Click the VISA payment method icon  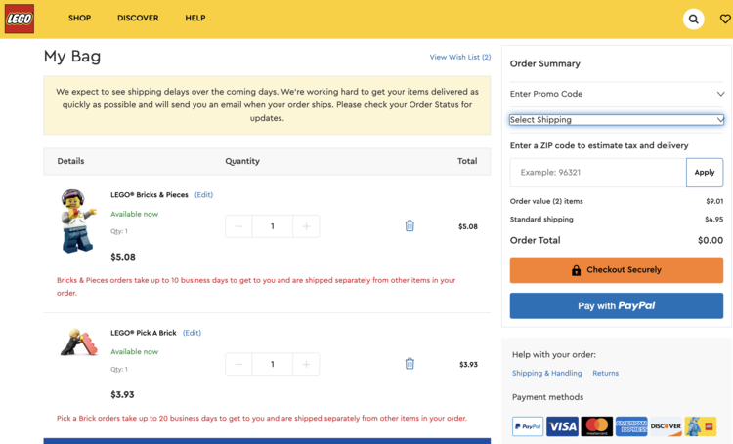[x=562, y=426]
